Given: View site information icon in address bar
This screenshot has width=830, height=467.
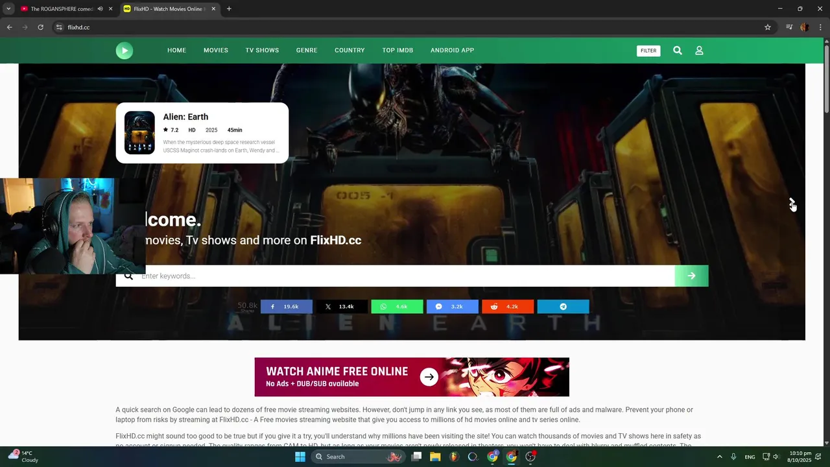Looking at the screenshot, I should click(x=59, y=27).
